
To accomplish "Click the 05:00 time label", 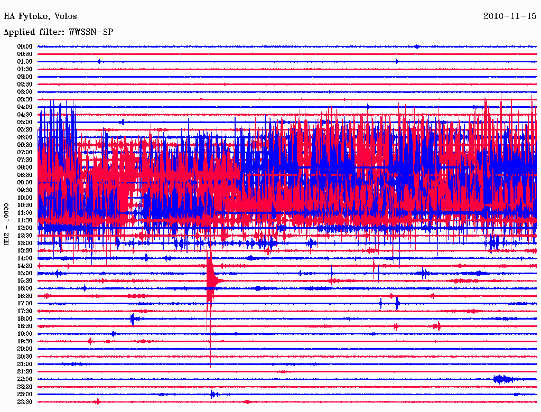I will click(25, 122).
